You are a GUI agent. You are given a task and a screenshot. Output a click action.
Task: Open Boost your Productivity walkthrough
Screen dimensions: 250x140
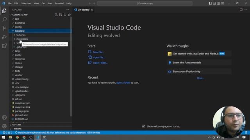pos(199,72)
